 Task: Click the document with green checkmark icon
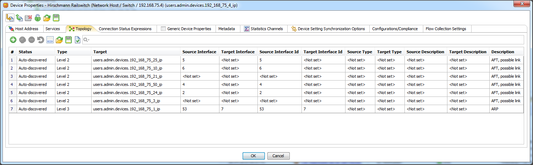[x=77, y=40]
